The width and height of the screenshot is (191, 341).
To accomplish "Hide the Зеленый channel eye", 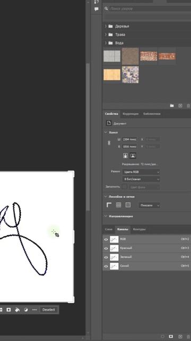I will tap(106, 257).
